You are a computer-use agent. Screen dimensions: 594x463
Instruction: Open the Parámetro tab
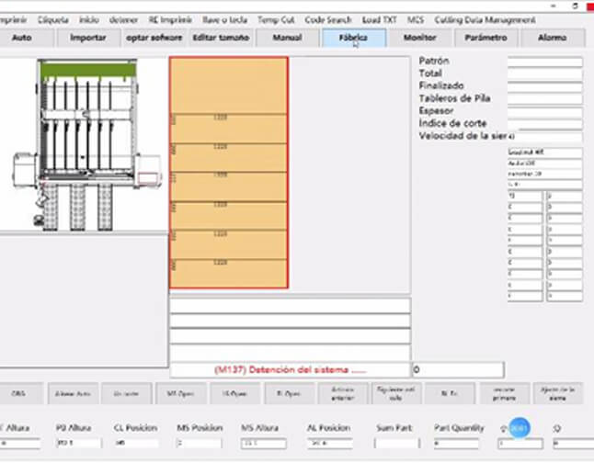click(x=486, y=38)
